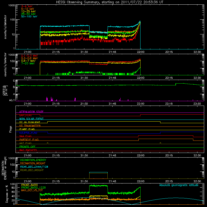This screenshot has width=207, height=207.
Task: Click the 0.8-7 MeV legend entry
Action: [28, 61]
